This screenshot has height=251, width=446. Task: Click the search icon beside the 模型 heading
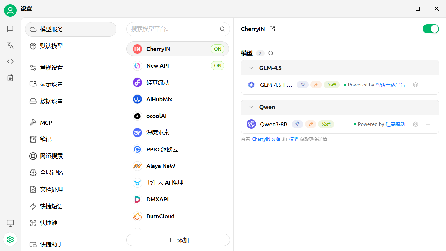pos(271,53)
